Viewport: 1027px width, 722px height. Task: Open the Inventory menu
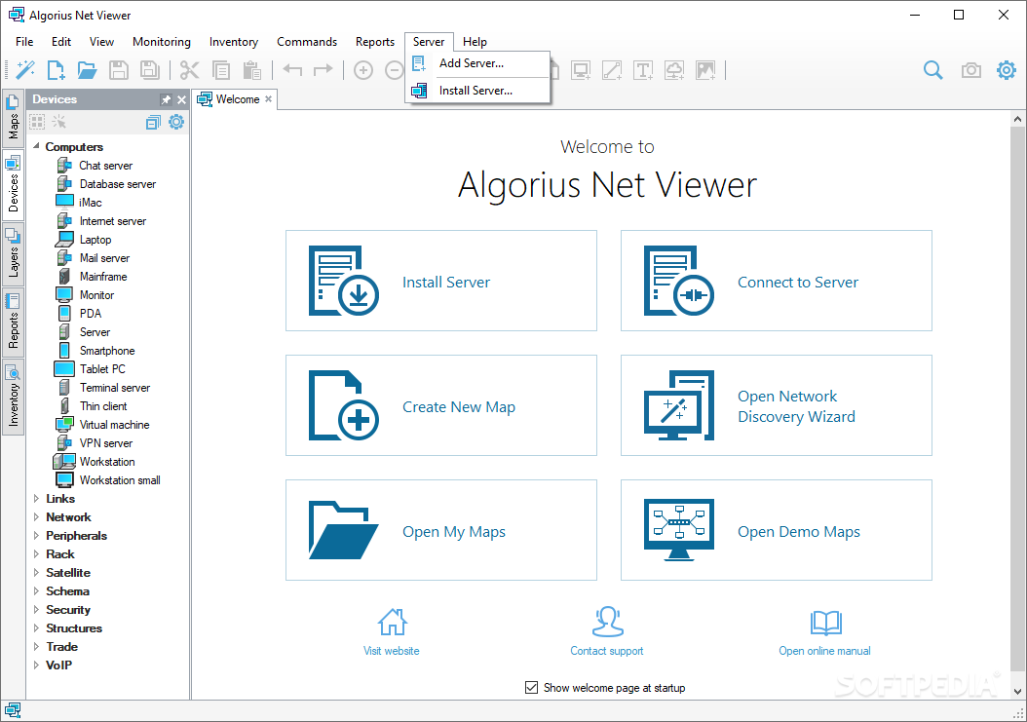pyautogui.click(x=234, y=42)
